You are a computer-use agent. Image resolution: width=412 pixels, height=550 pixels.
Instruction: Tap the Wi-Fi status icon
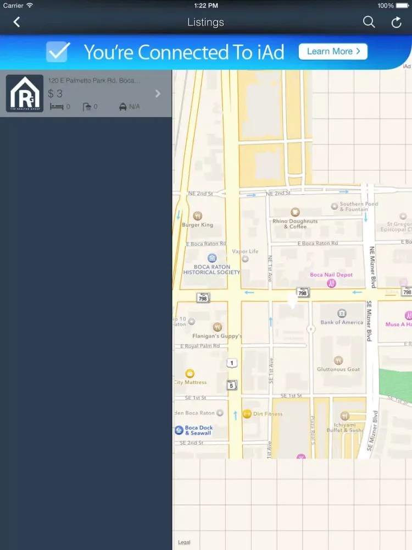click(x=30, y=5)
